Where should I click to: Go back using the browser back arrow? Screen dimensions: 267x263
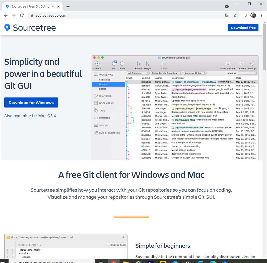[6, 15]
